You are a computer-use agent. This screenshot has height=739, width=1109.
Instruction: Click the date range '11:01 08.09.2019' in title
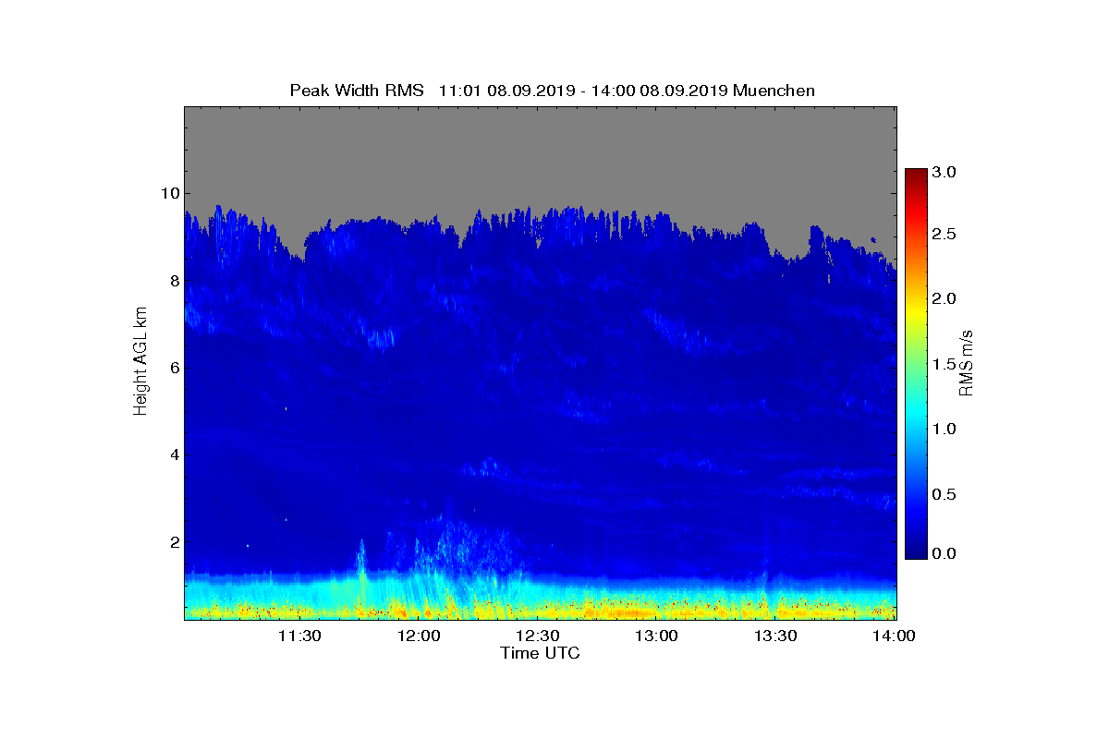click(507, 91)
